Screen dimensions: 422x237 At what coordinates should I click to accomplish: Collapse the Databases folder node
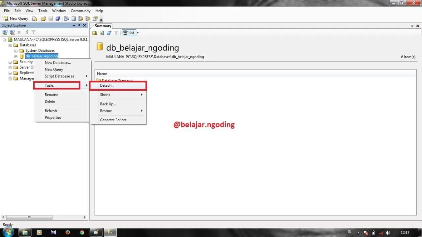[10, 45]
